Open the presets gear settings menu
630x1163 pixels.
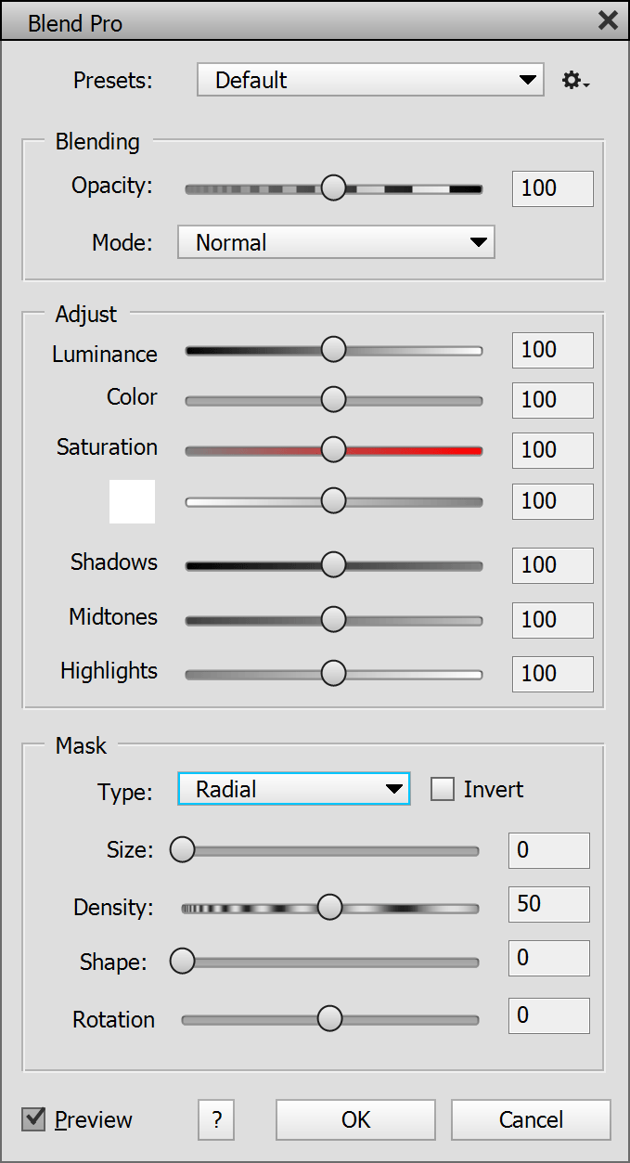coord(575,81)
